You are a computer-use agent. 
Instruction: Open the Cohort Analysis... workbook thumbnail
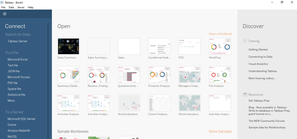pos(159,103)
